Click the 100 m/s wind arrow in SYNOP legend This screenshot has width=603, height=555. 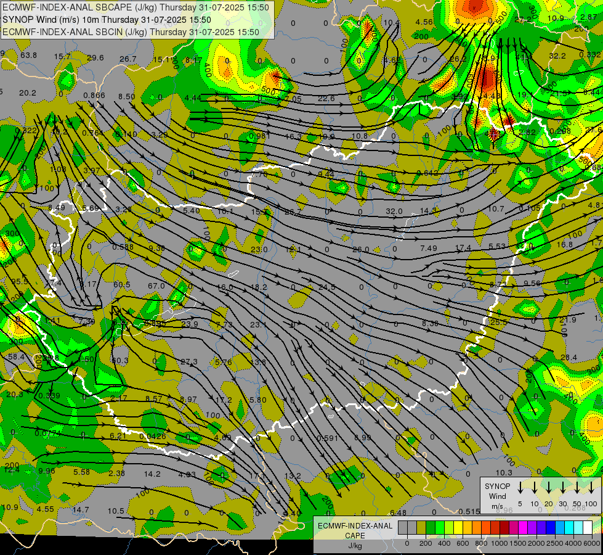[x=591, y=487]
